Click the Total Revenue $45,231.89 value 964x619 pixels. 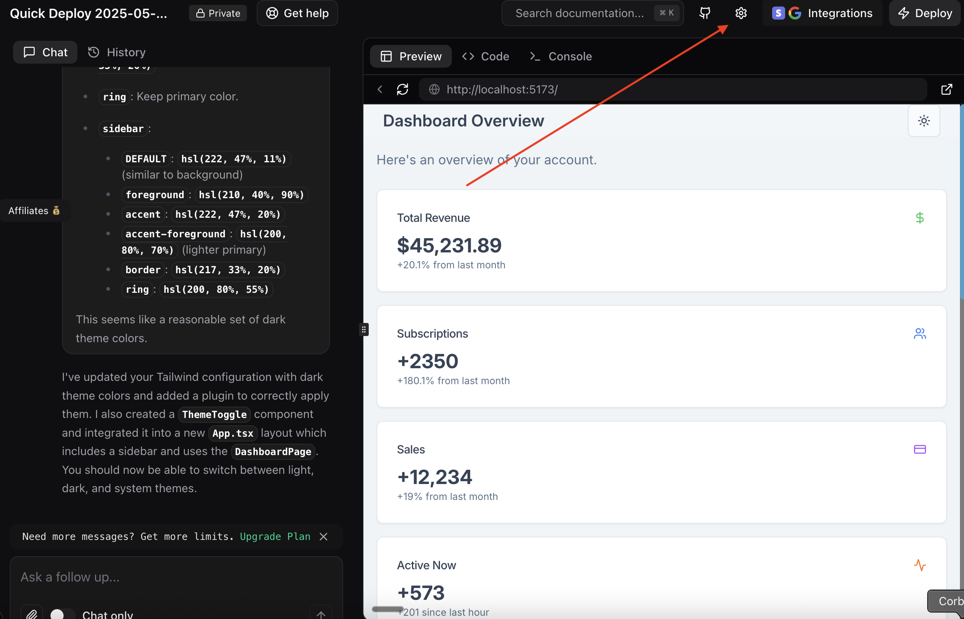[x=449, y=245]
